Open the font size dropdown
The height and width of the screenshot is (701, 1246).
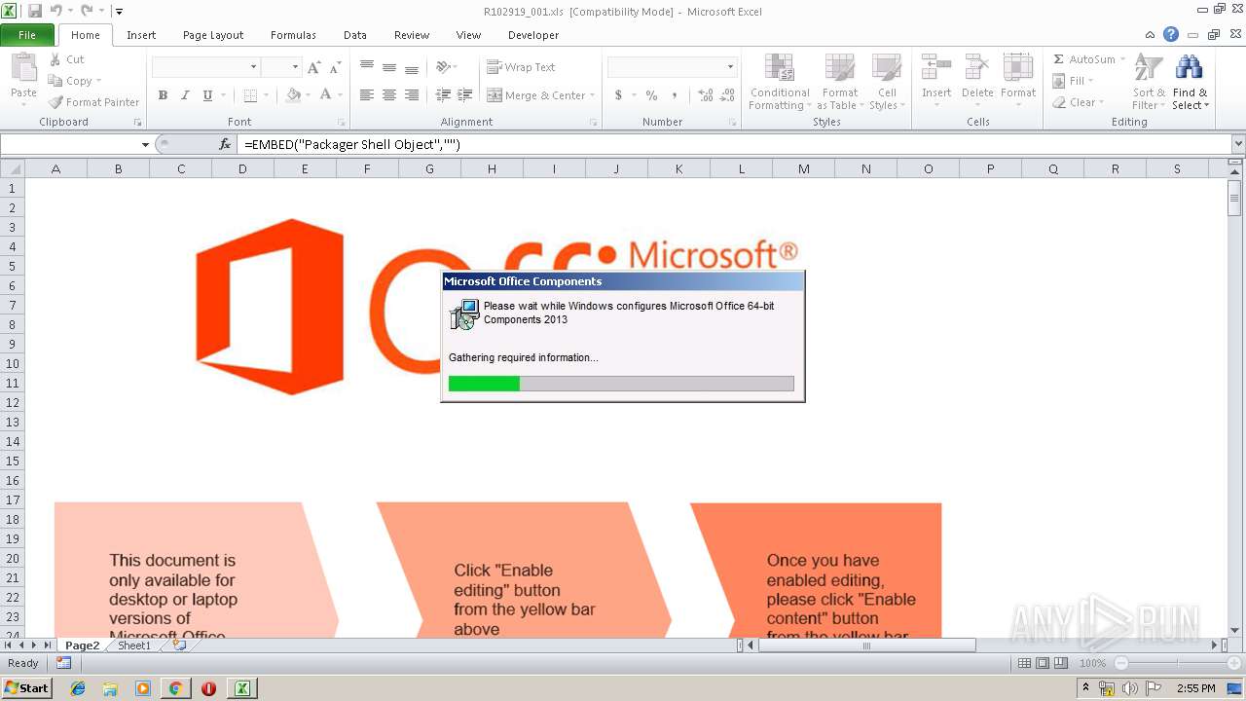[x=295, y=67]
